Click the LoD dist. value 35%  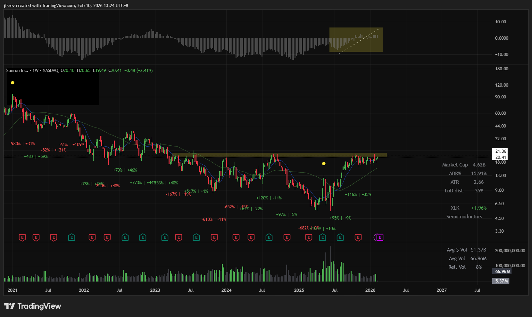click(479, 191)
